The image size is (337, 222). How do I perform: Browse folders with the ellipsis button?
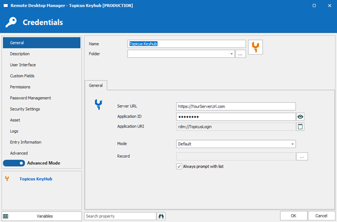click(x=240, y=54)
